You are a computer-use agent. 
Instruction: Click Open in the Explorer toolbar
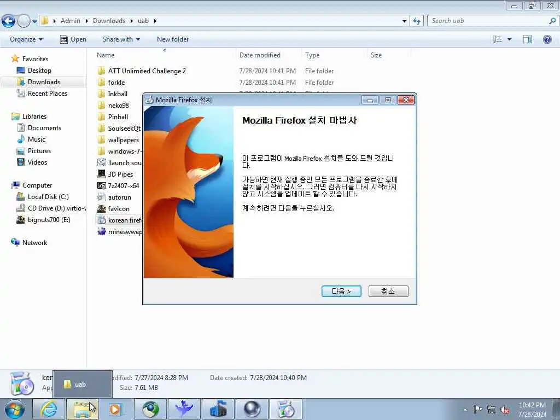point(73,39)
